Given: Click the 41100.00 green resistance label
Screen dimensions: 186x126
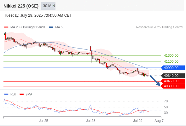Looking at the screenshot, I should pyautogui.click(x=171, y=61).
